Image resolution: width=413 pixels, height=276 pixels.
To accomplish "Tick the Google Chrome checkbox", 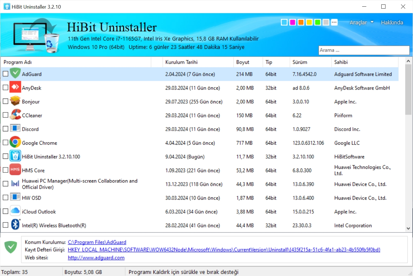I will click(6, 142).
